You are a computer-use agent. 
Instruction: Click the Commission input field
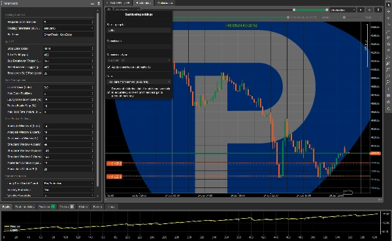coord(139,46)
